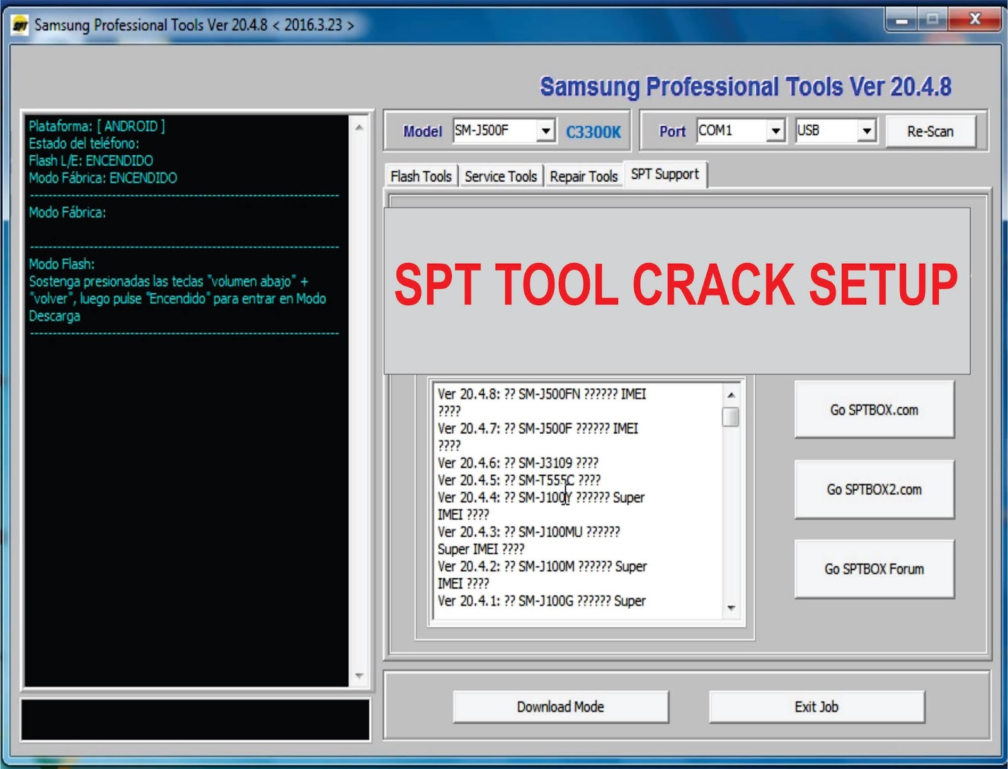Open the Repair Tools tab
The width and height of the screenshot is (1008, 769).
pyautogui.click(x=583, y=176)
